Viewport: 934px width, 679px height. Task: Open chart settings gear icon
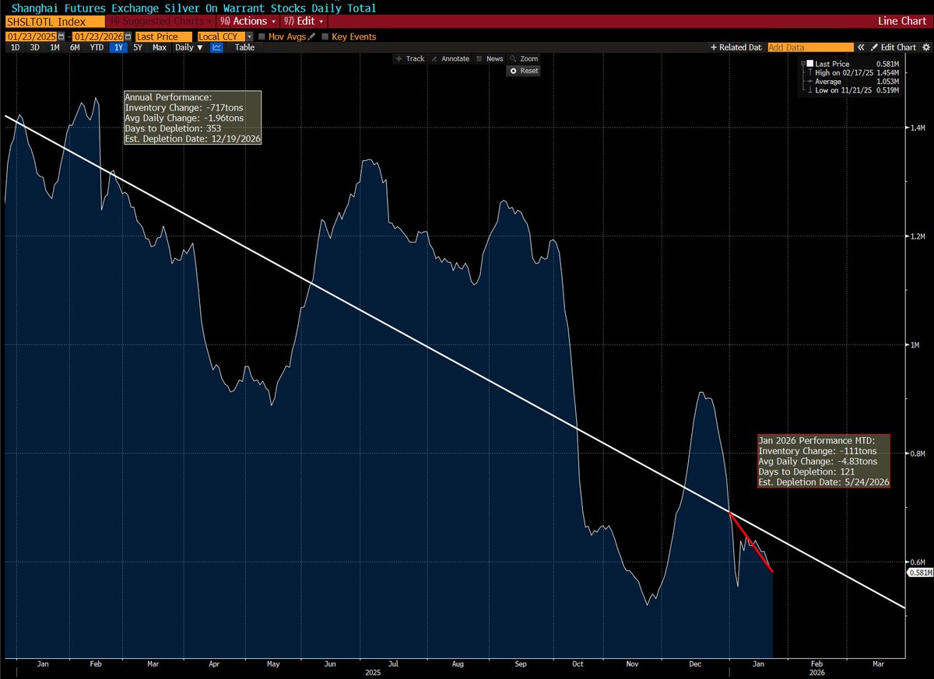(x=926, y=47)
